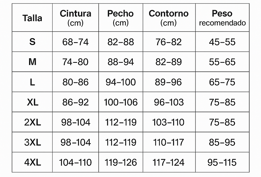The image size is (261, 177).
Task: Select the 110–117 contorno value
Action: coord(168,142)
